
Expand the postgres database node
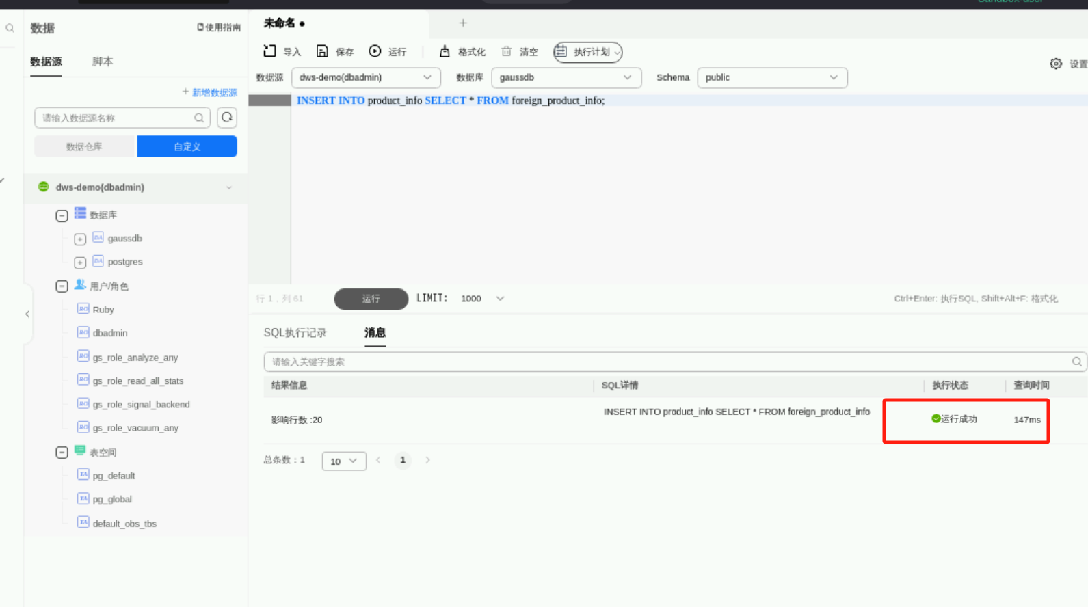tap(80, 262)
